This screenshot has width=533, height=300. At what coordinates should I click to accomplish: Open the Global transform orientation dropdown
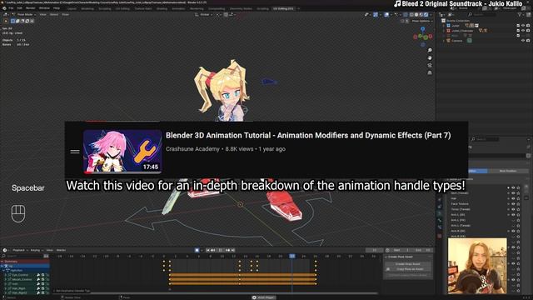204,15
